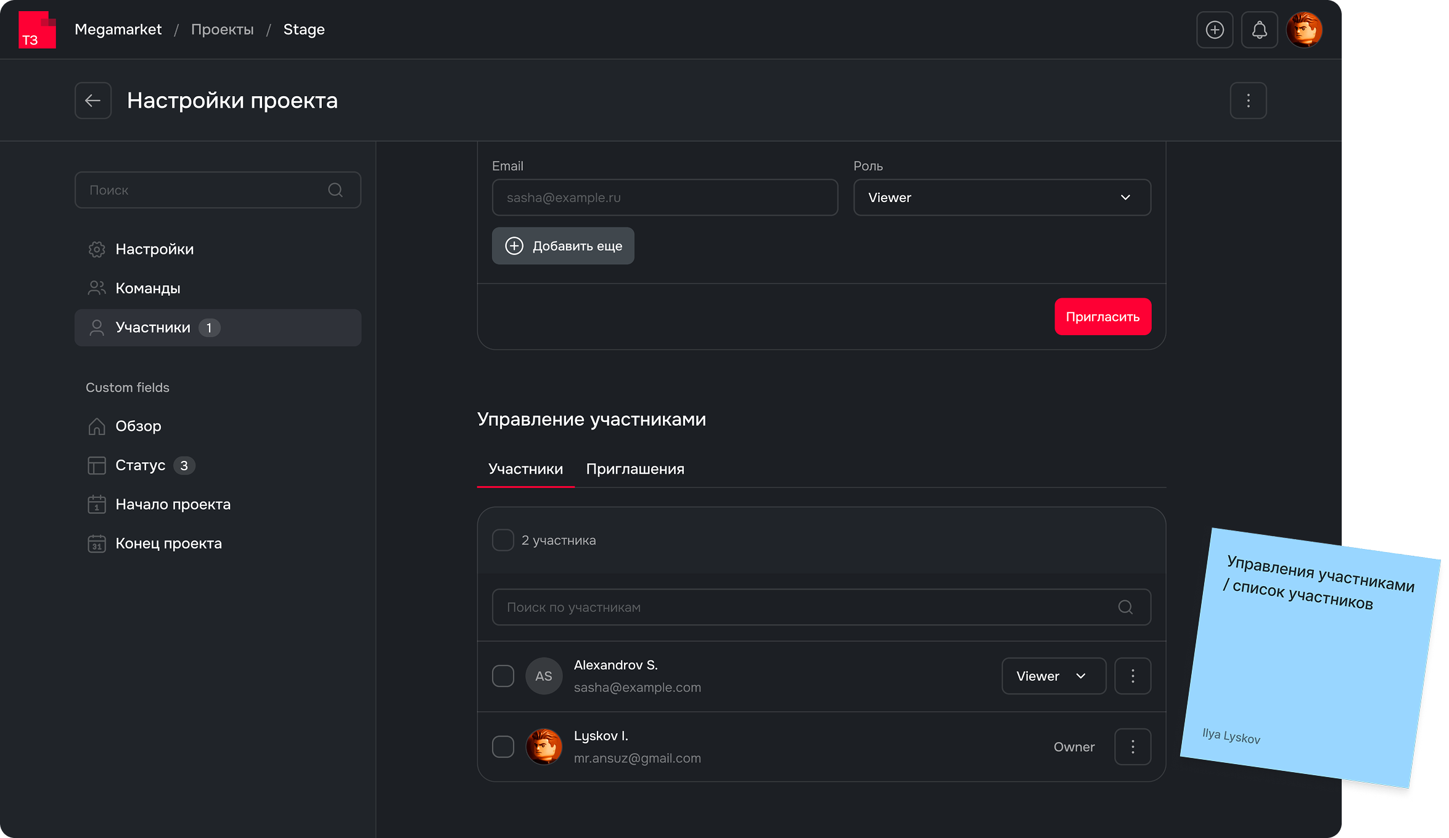Check the select-all 2 участника checkbox
This screenshot has height=838, width=1449.
pyautogui.click(x=503, y=540)
